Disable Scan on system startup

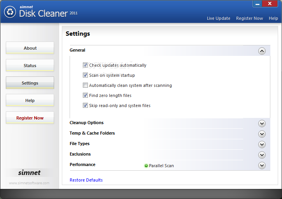tap(85, 75)
